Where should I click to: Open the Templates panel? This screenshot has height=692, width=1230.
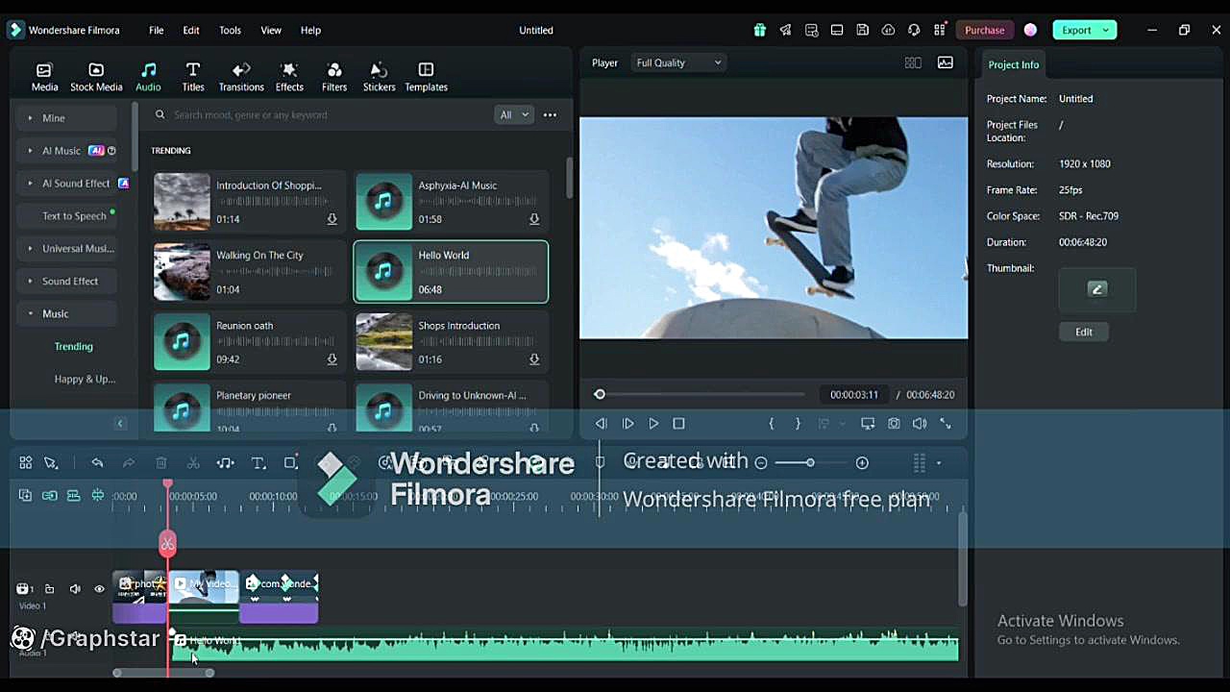(x=426, y=77)
